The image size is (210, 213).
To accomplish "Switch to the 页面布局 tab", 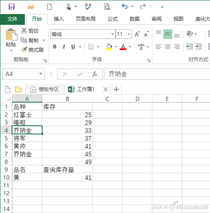I will (85, 19).
